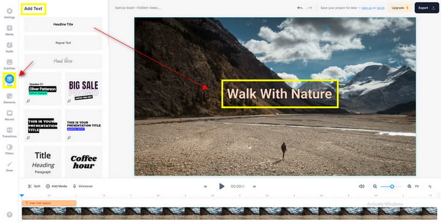Select the Walk With Nature timeline clip
The width and height of the screenshot is (441, 223).
[49, 203]
